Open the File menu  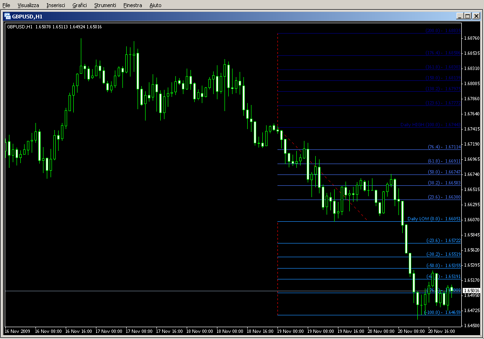(7, 5)
